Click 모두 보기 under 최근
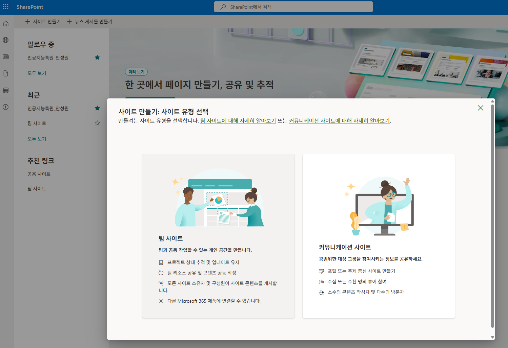 37,139
